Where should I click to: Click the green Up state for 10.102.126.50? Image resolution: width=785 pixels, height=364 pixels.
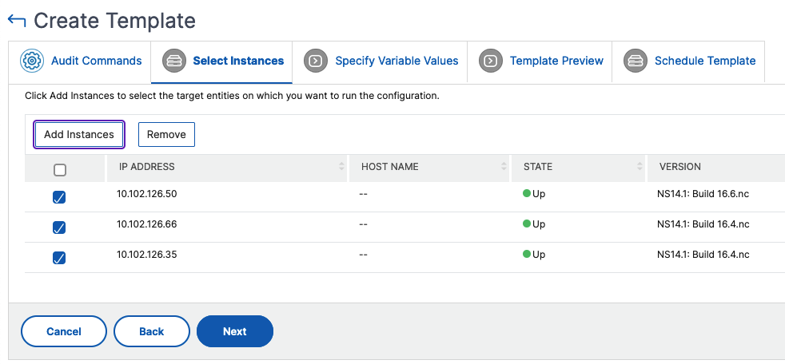tap(534, 194)
